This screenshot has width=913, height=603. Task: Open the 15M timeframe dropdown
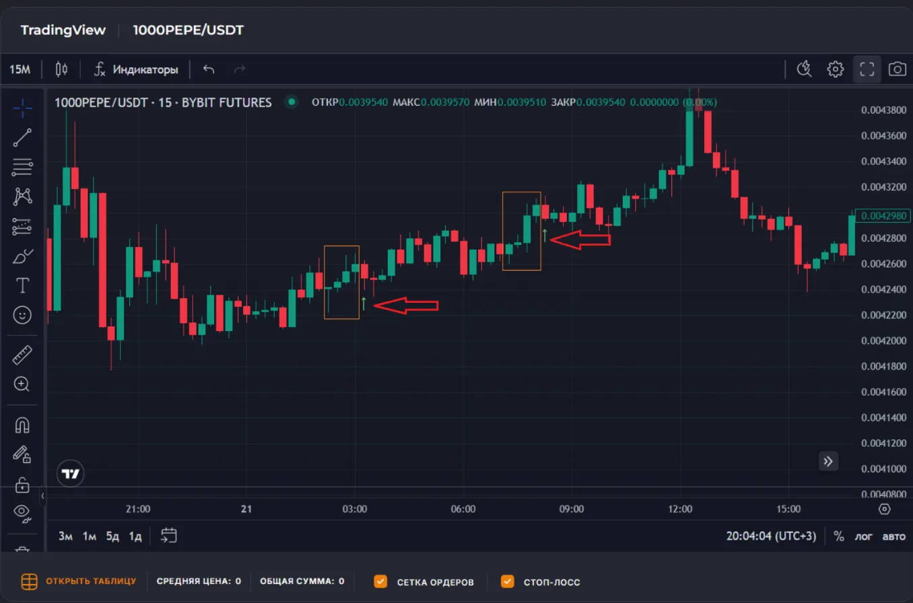click(x=20, y=69)
